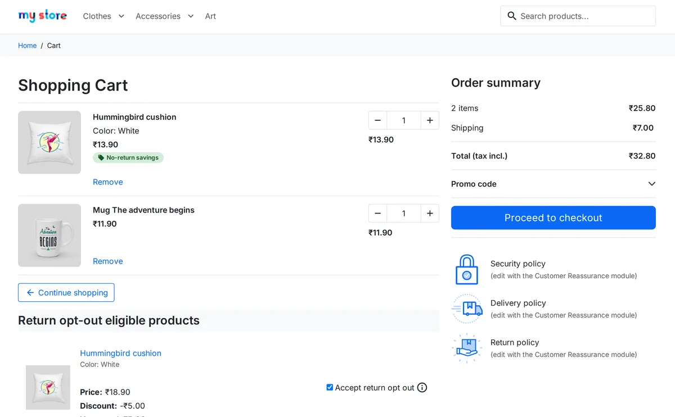Click the Delivery policy text
The width and height of the screenshot is (675, 417).
point(518,303)
